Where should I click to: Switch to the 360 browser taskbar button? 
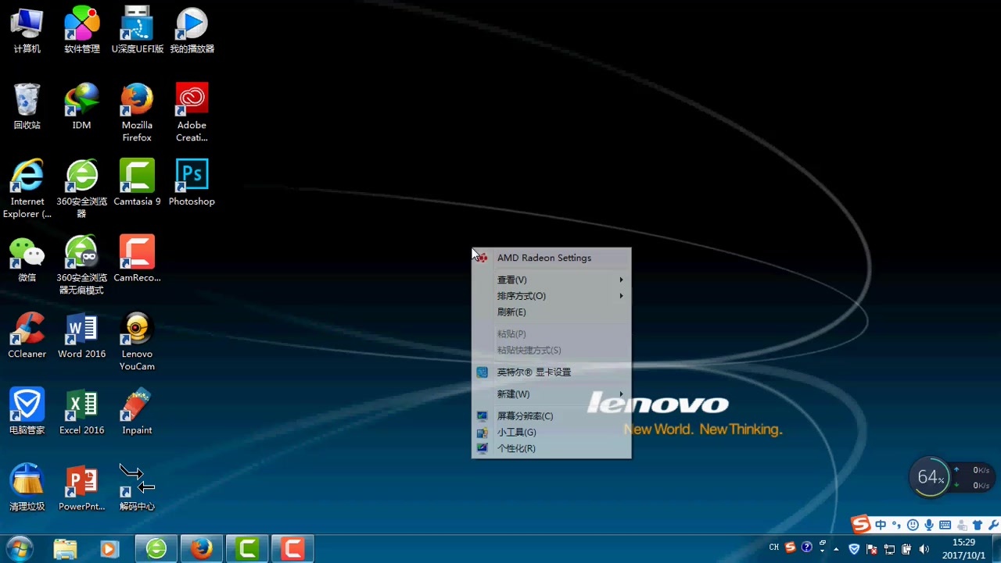(156, 549)
